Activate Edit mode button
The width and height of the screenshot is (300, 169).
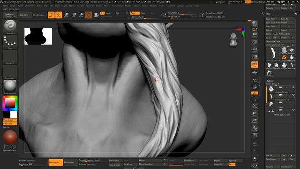coord(51,15)
